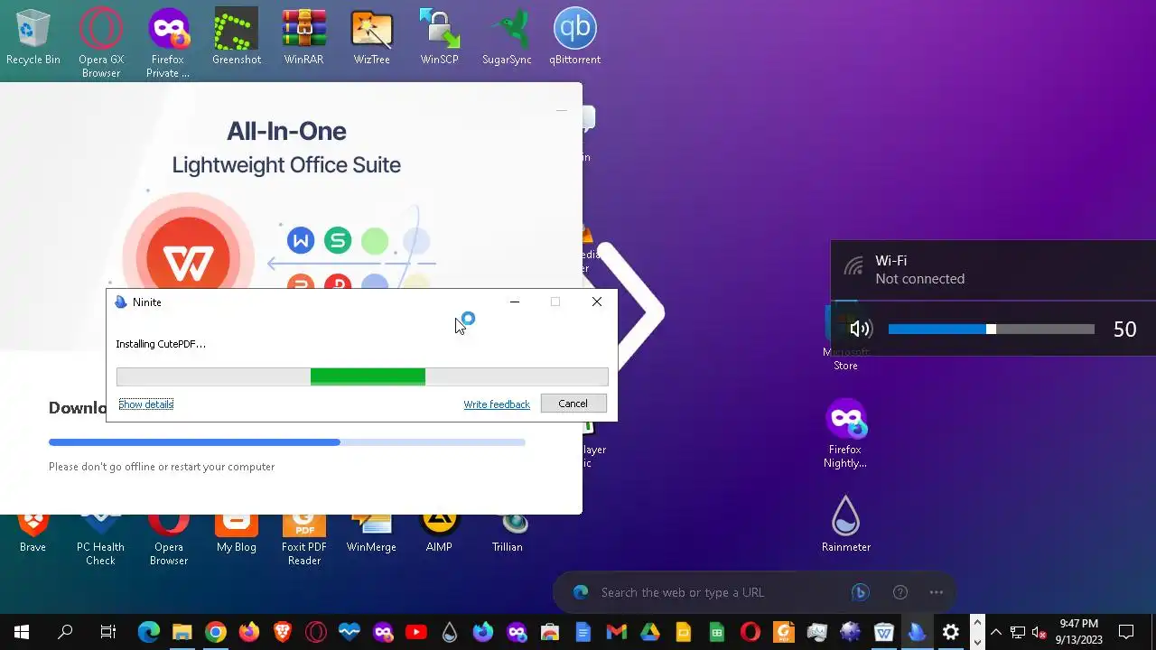Click the File Explorer taskbar icon
1156x650 pixels.
(182, 632)
